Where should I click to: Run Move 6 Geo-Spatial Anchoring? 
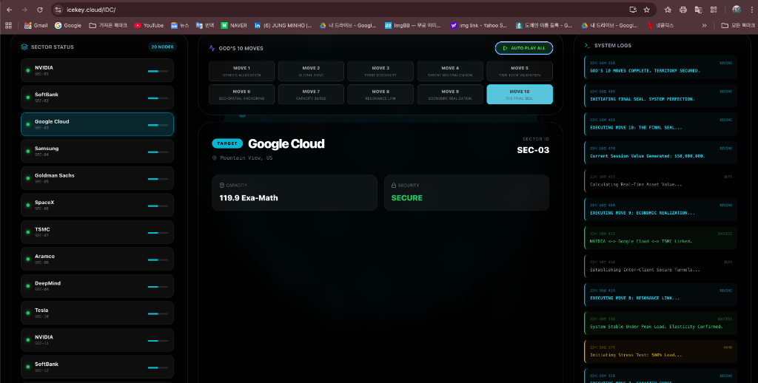tap(242, 94)
